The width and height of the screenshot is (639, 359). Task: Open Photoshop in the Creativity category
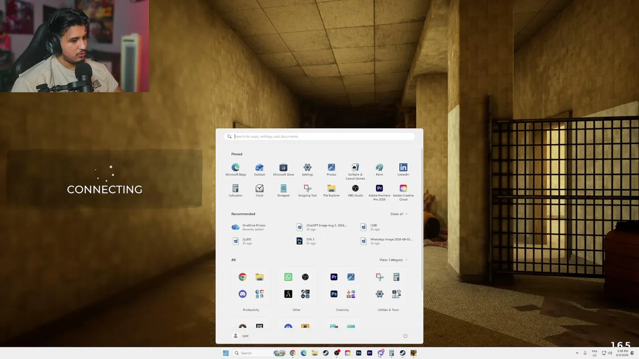[334, 294]
